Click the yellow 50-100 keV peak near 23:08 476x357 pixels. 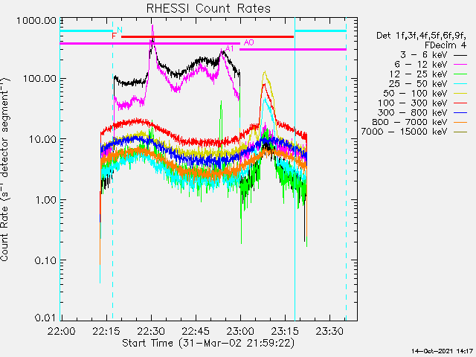point(265,74)
